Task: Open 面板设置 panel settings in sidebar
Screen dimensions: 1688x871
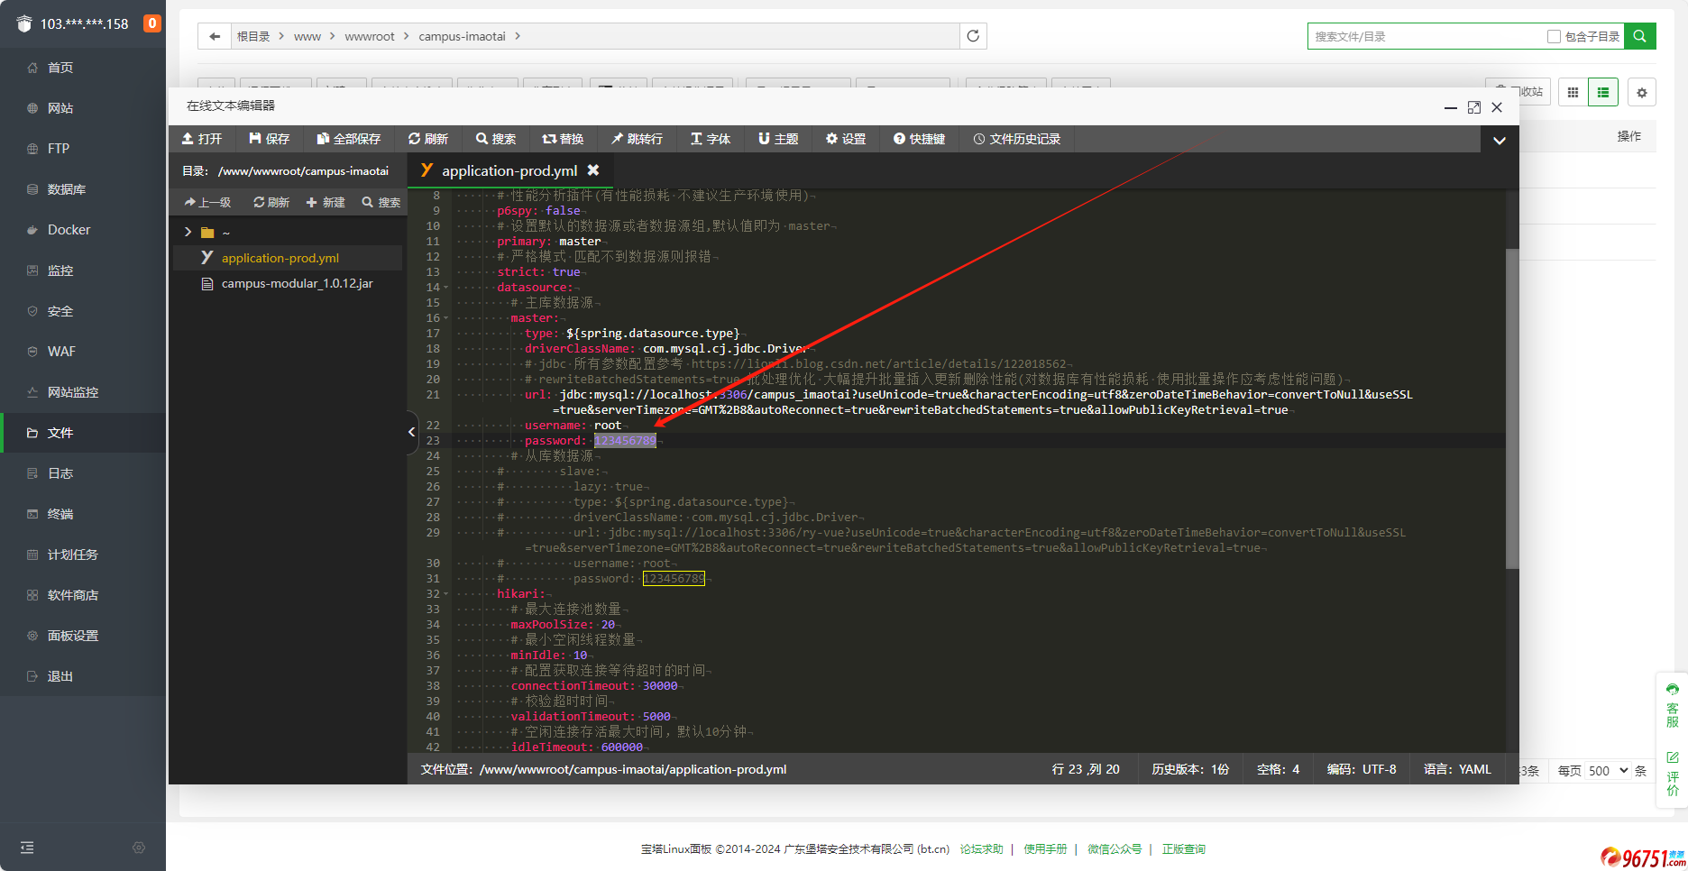Action: point(83,636)
